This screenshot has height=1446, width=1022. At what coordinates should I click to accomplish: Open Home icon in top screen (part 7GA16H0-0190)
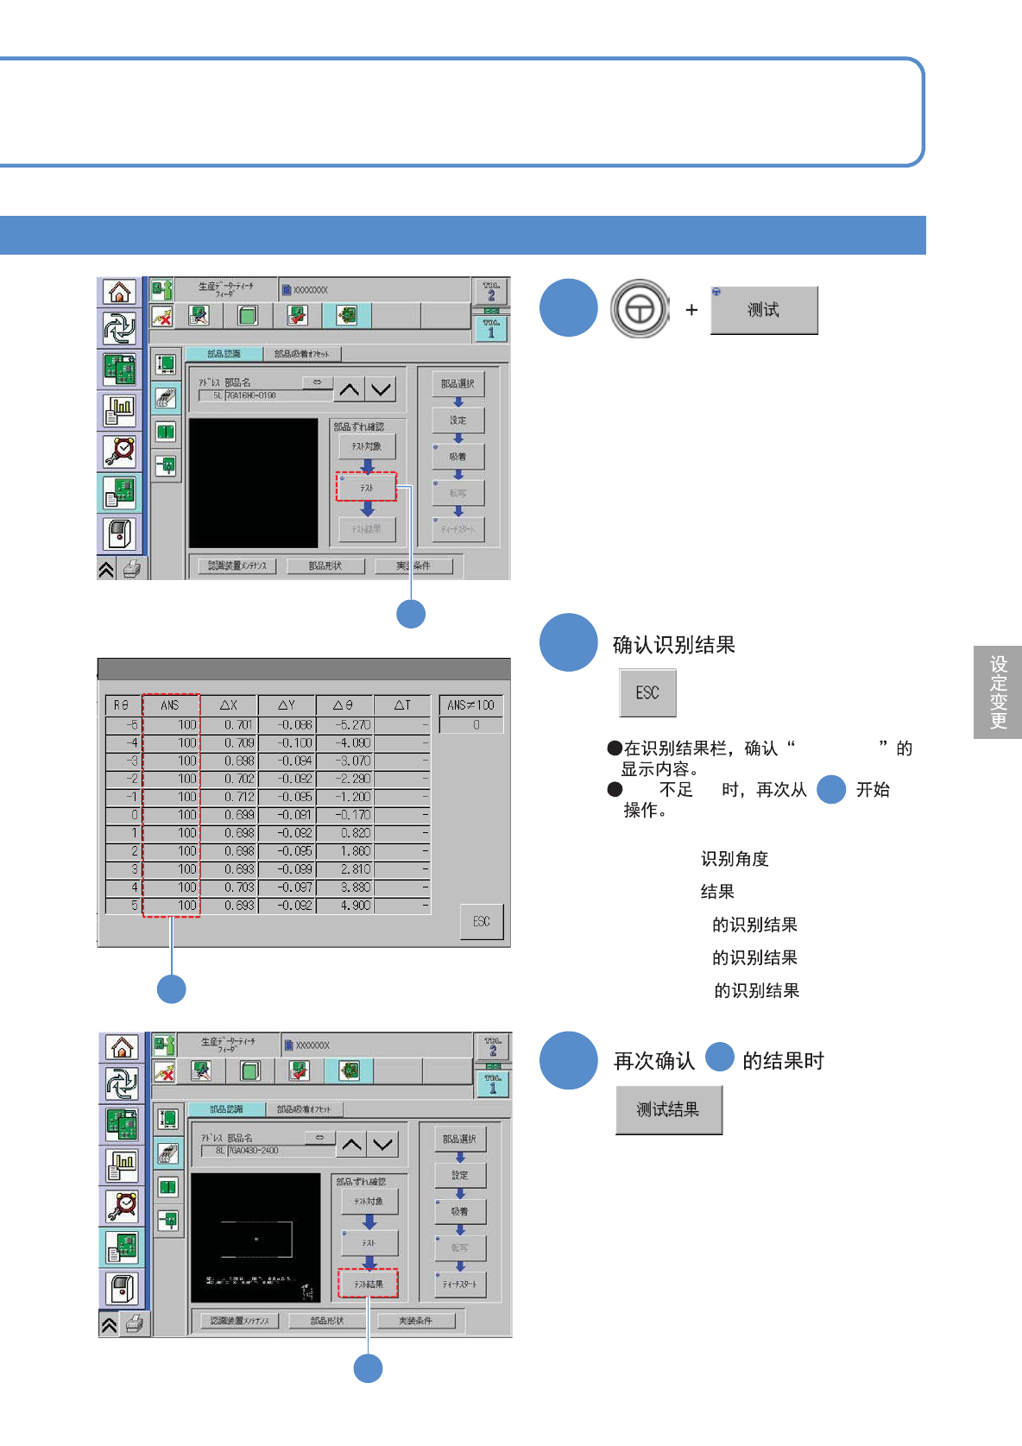coord(119,292)
